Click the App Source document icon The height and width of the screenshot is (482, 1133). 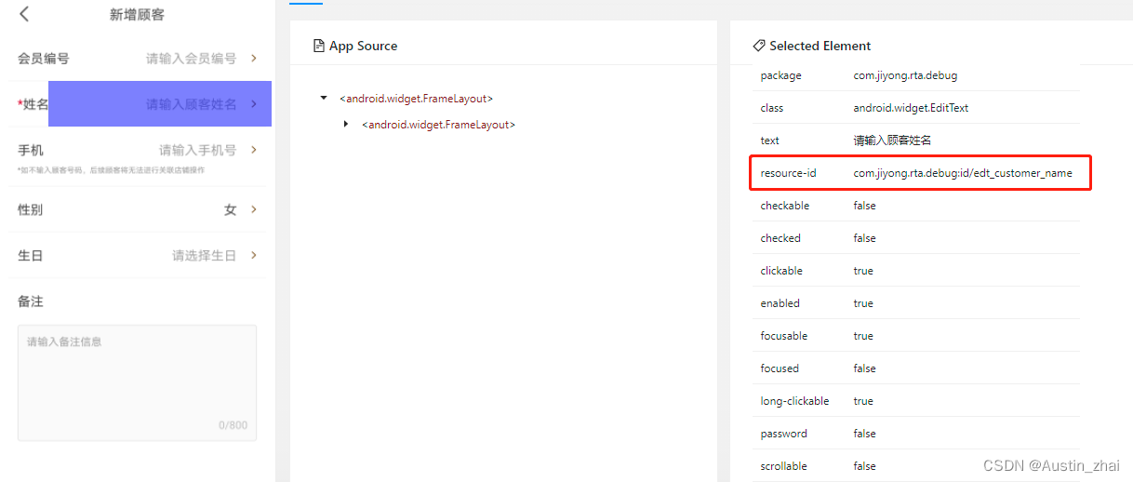pyautogui.click(x=319, y=46)
